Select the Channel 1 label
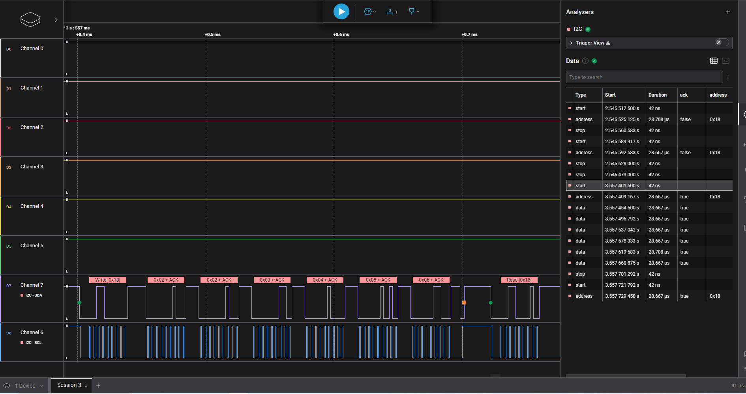Image resolution: width=746 pixels, height=394 pixels. tap(32, 88)
